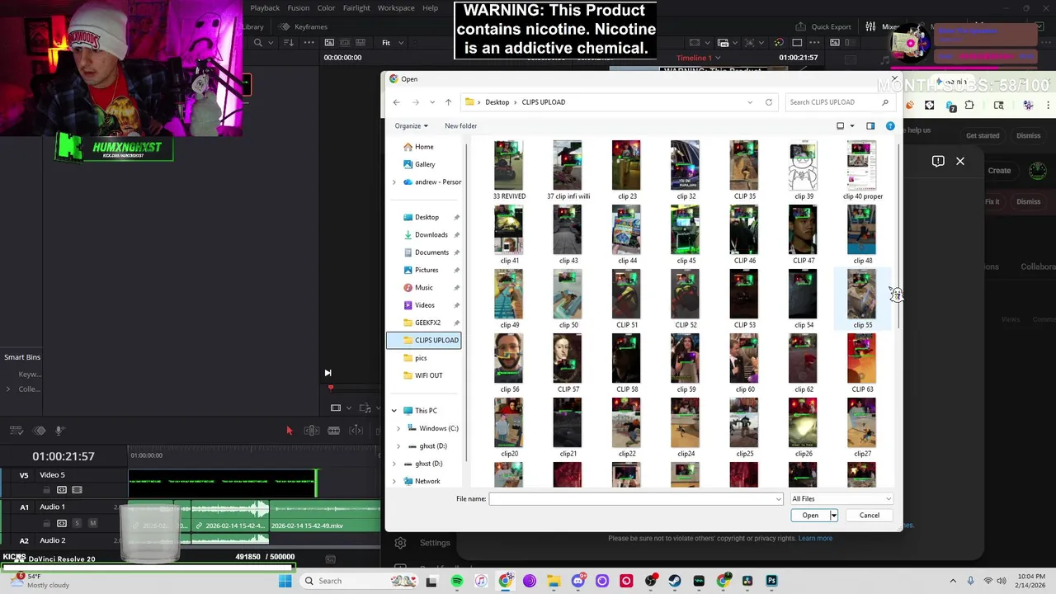
Task: Dismiss the Get started banner
Action: click(x=1028, y=135)
